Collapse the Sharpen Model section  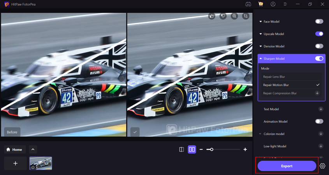260,59
